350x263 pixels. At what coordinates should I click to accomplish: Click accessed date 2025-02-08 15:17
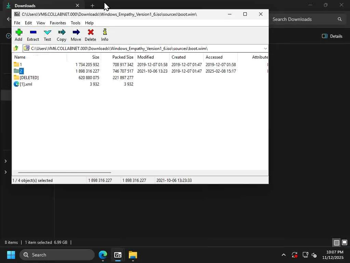point(221,71)
